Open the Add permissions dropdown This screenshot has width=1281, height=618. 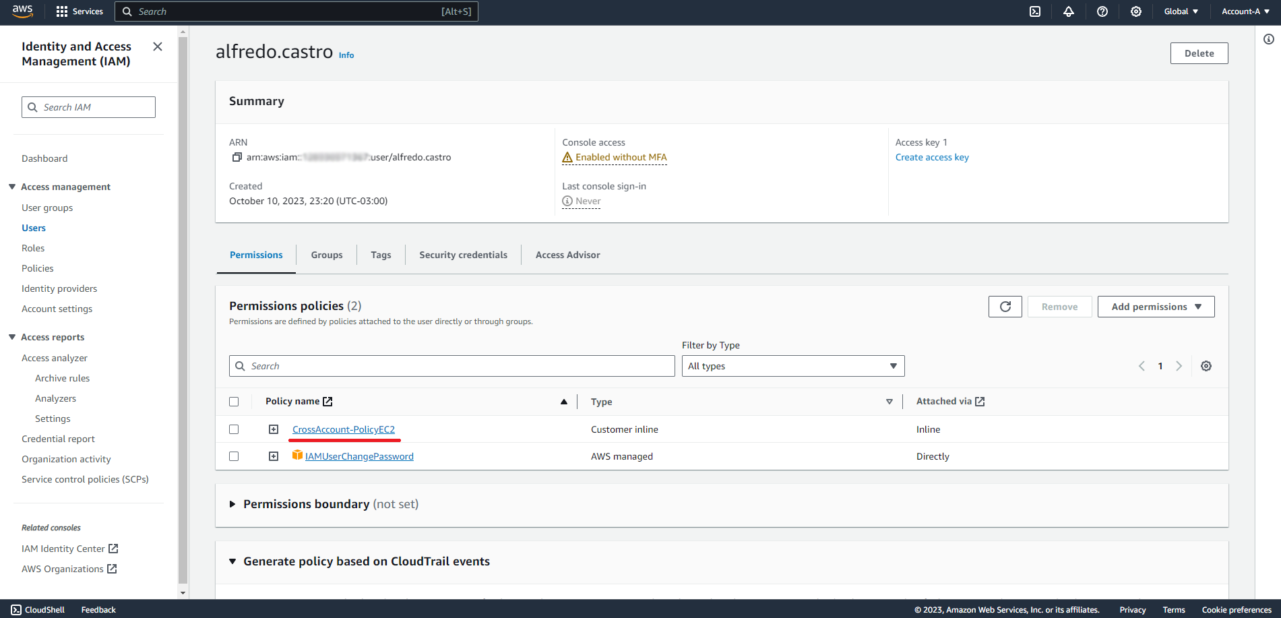click(x=1156, y=307)
